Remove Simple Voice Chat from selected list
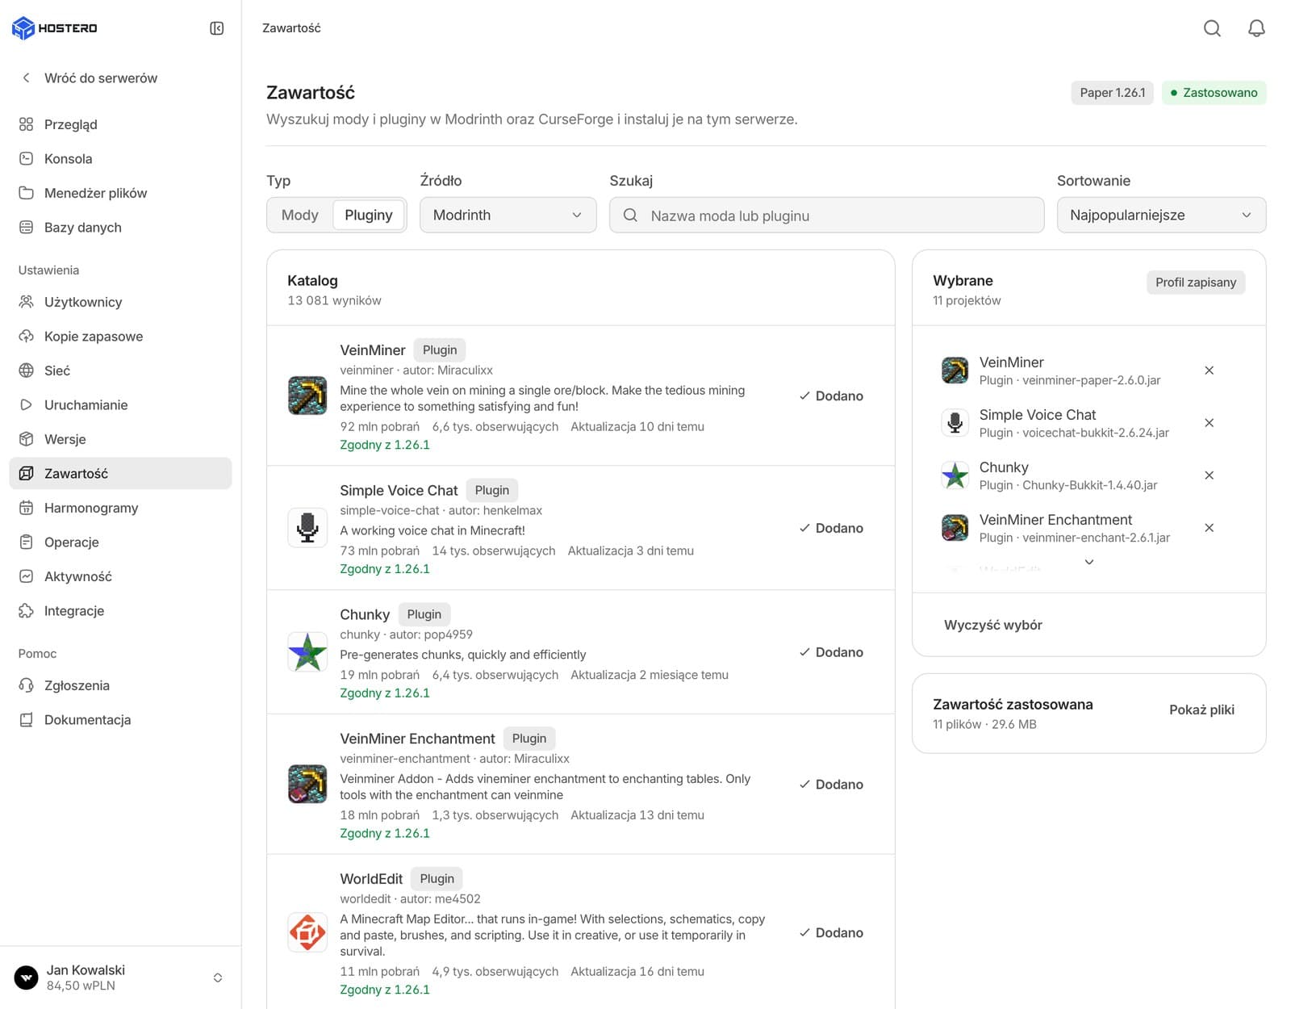The height and width of the screenshot is (1009, 1291). click(x=1209, y=423)
